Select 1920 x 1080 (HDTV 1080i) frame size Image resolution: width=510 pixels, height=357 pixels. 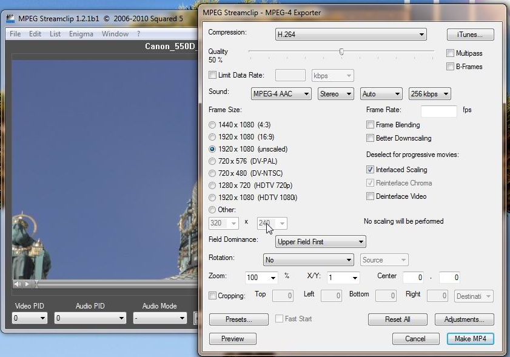click(212, 198)
